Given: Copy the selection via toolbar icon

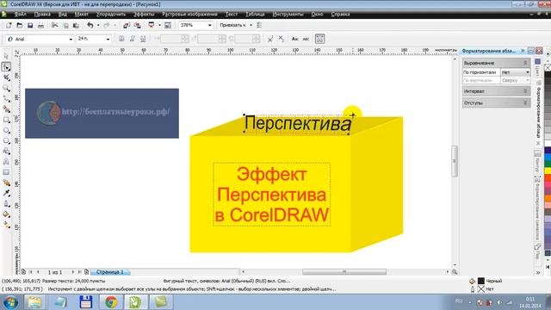Looking at the screenshot, I should tap(65, 25).
